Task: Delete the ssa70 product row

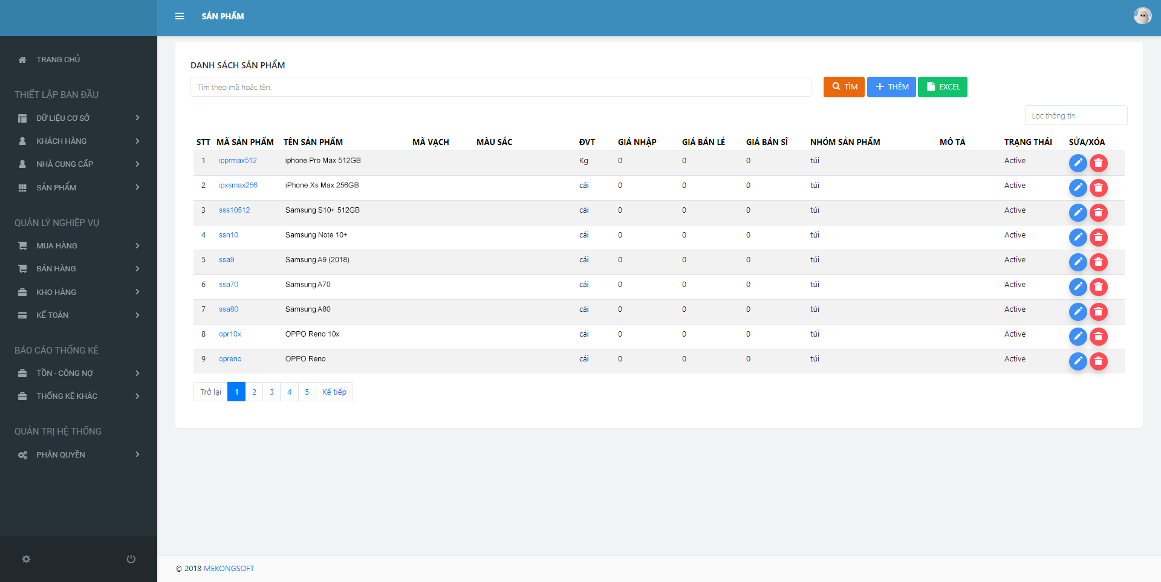Action: (x=1099, y=287)
